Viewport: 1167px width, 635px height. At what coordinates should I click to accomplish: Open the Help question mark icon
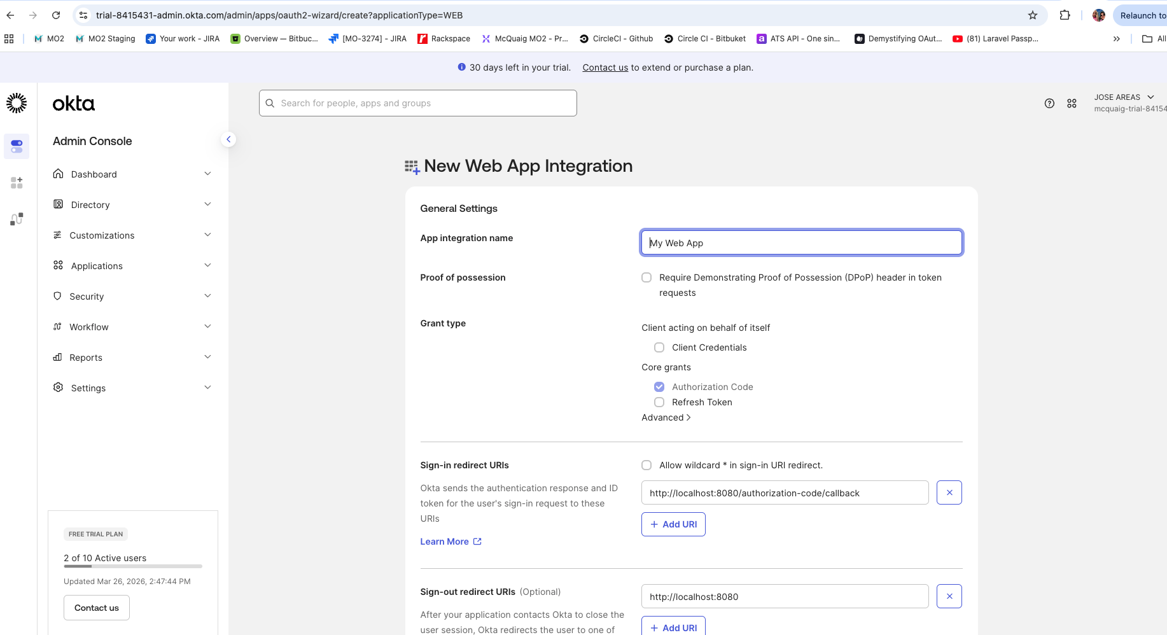pyautogui.click(x=1050, y=103)
